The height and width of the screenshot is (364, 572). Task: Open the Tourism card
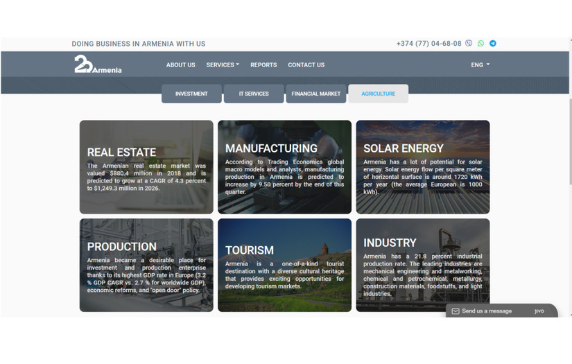(x=284, y=266)
